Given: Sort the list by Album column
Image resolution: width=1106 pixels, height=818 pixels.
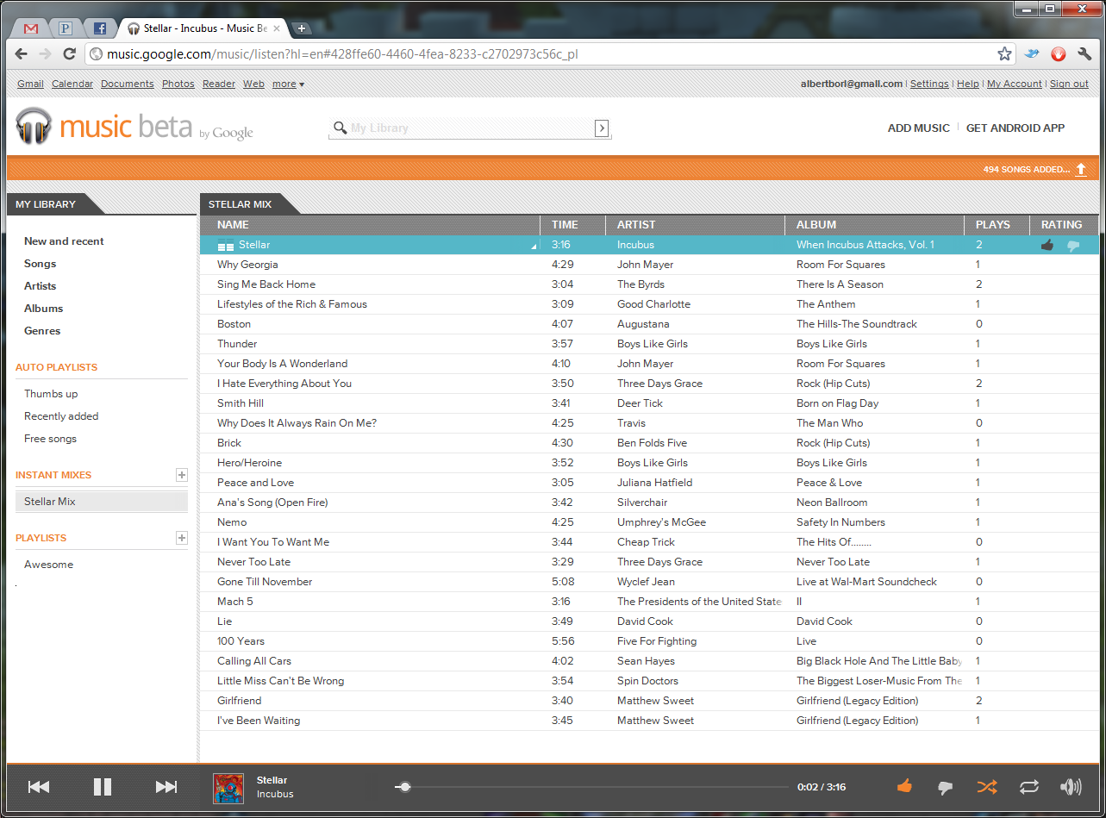Looking at the screenshot, I should [x=875, y=225].
